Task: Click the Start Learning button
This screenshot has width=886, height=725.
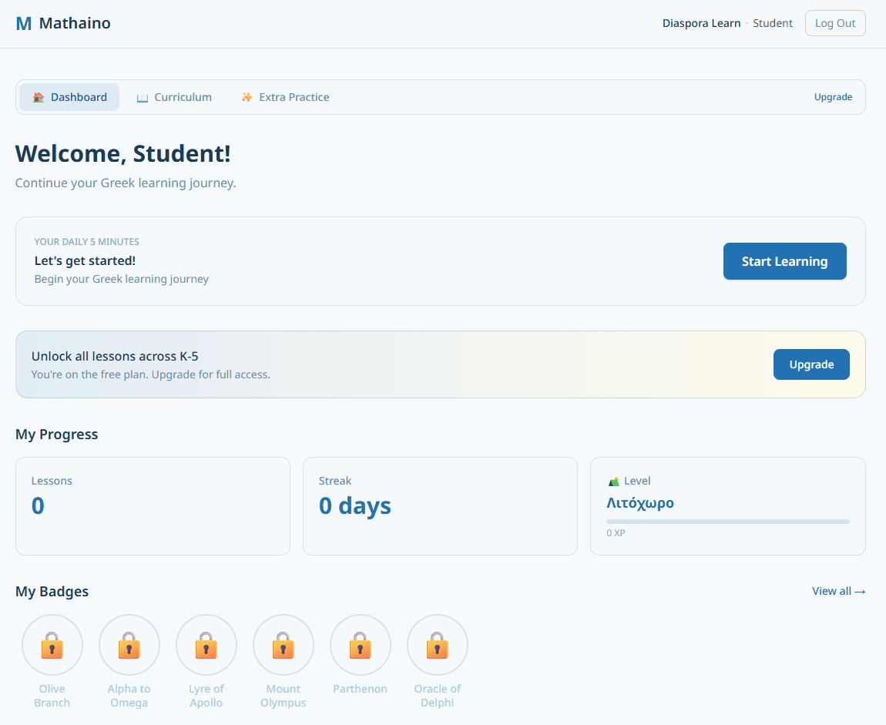Action: point(784,261)
